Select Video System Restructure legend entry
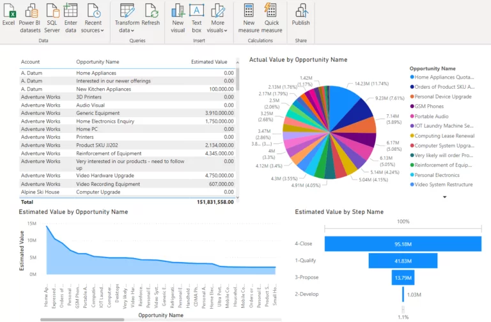The width and height of the screenshot is (491, 322). [441, 184]
